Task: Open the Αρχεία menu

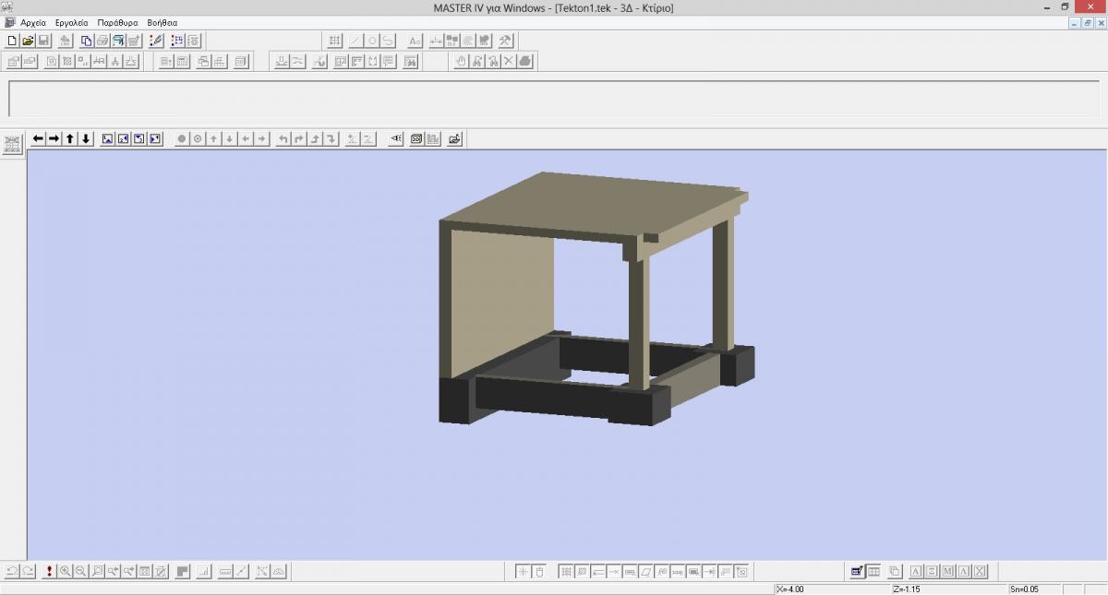Action: click(x=33, y=22)
